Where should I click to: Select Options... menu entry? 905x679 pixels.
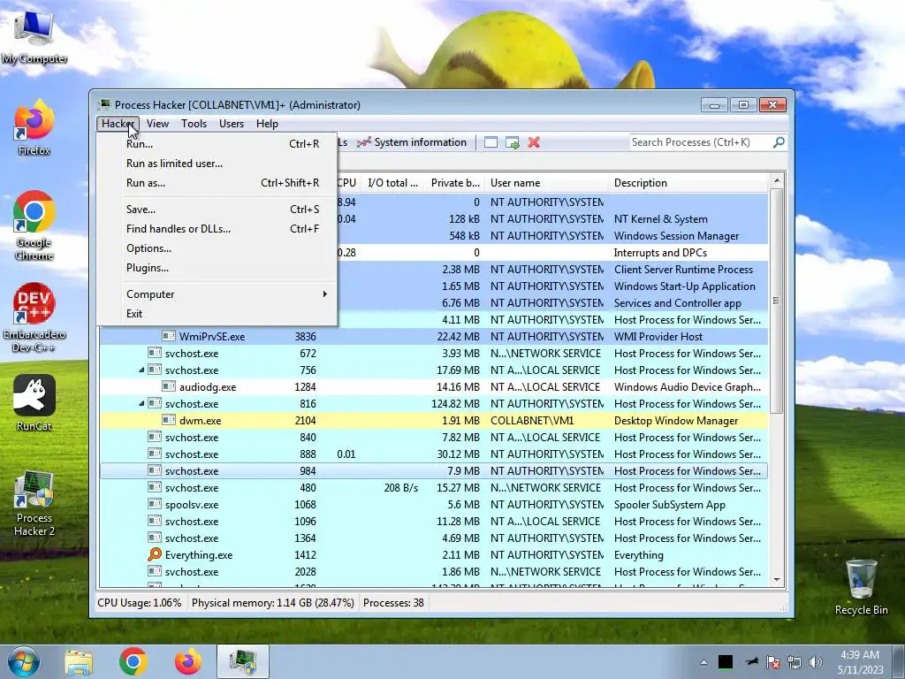[x=217, y=248]
